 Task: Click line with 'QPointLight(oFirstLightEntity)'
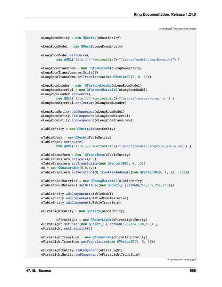click(102, 220)
